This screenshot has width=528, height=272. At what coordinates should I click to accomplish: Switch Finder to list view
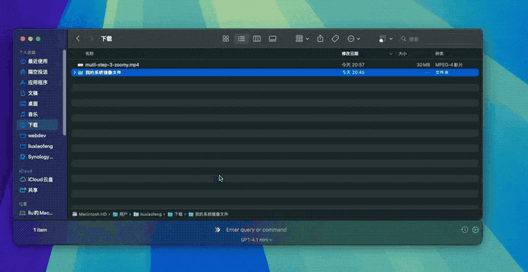[241, 39]
